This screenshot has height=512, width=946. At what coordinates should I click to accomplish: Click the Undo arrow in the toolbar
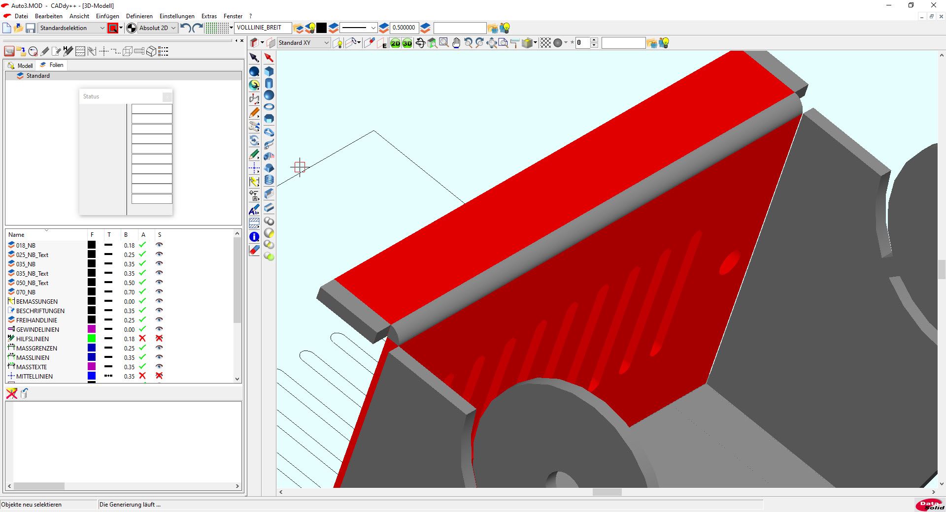185,28
